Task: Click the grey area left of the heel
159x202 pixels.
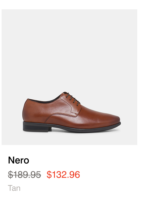Action: [x=12, y=116]
